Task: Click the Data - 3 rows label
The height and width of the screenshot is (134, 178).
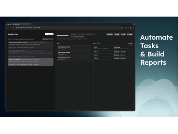Action: 97,44
